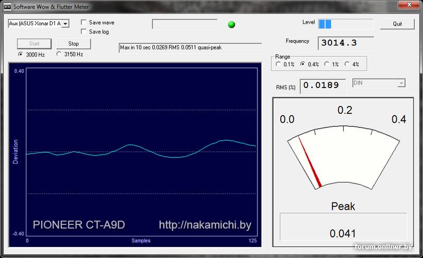The width and height of the screenshot is (423, 258).
Task: Select the 3000 Hz test frequency
Action: pos(21,54)
